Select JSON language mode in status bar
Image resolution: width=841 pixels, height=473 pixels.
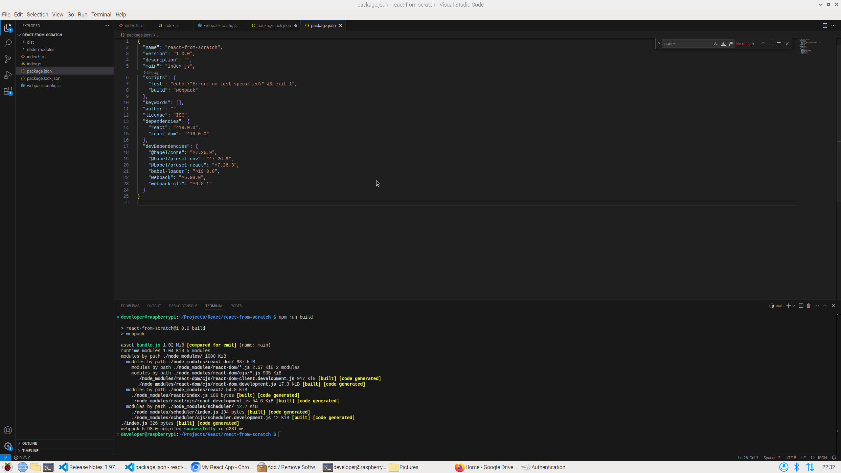[x=819, y=458]
